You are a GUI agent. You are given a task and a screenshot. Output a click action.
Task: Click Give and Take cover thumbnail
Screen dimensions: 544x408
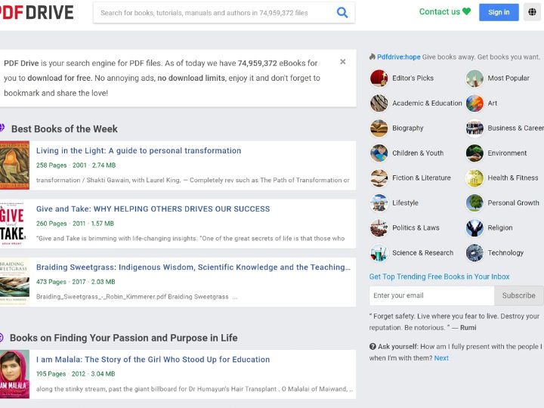(13, 224)
